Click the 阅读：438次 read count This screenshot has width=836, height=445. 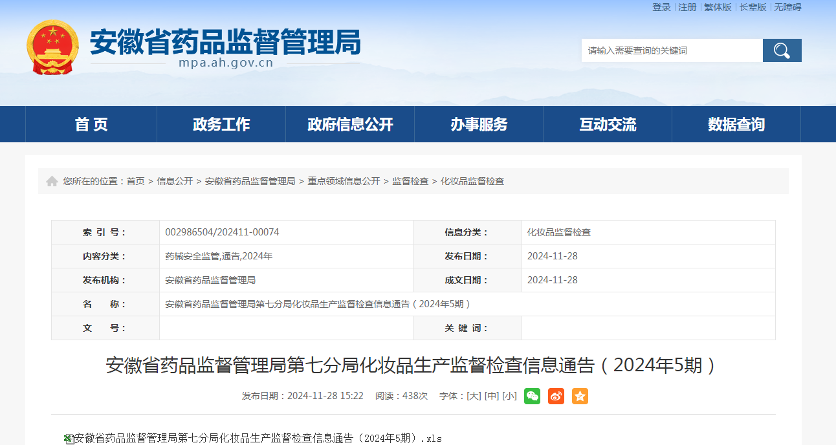click(x=401, y=396)
